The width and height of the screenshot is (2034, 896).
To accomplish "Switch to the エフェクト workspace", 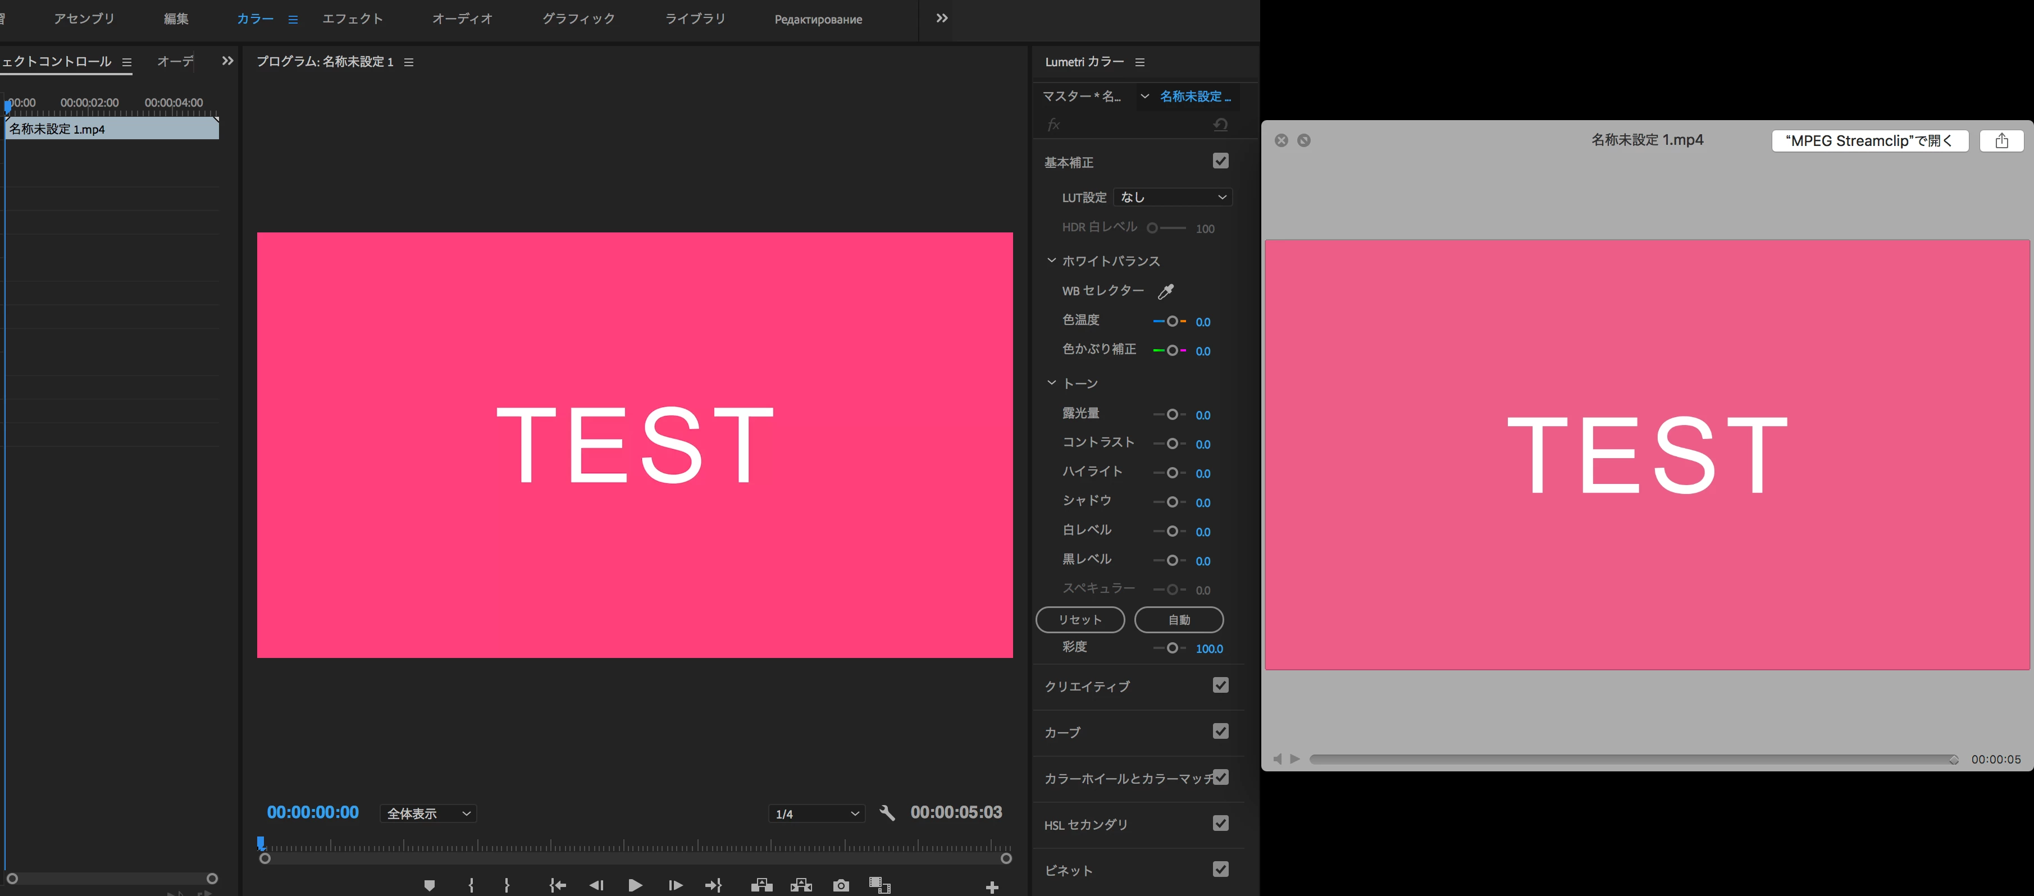I will pyautogui.click(x=352, y=19).
